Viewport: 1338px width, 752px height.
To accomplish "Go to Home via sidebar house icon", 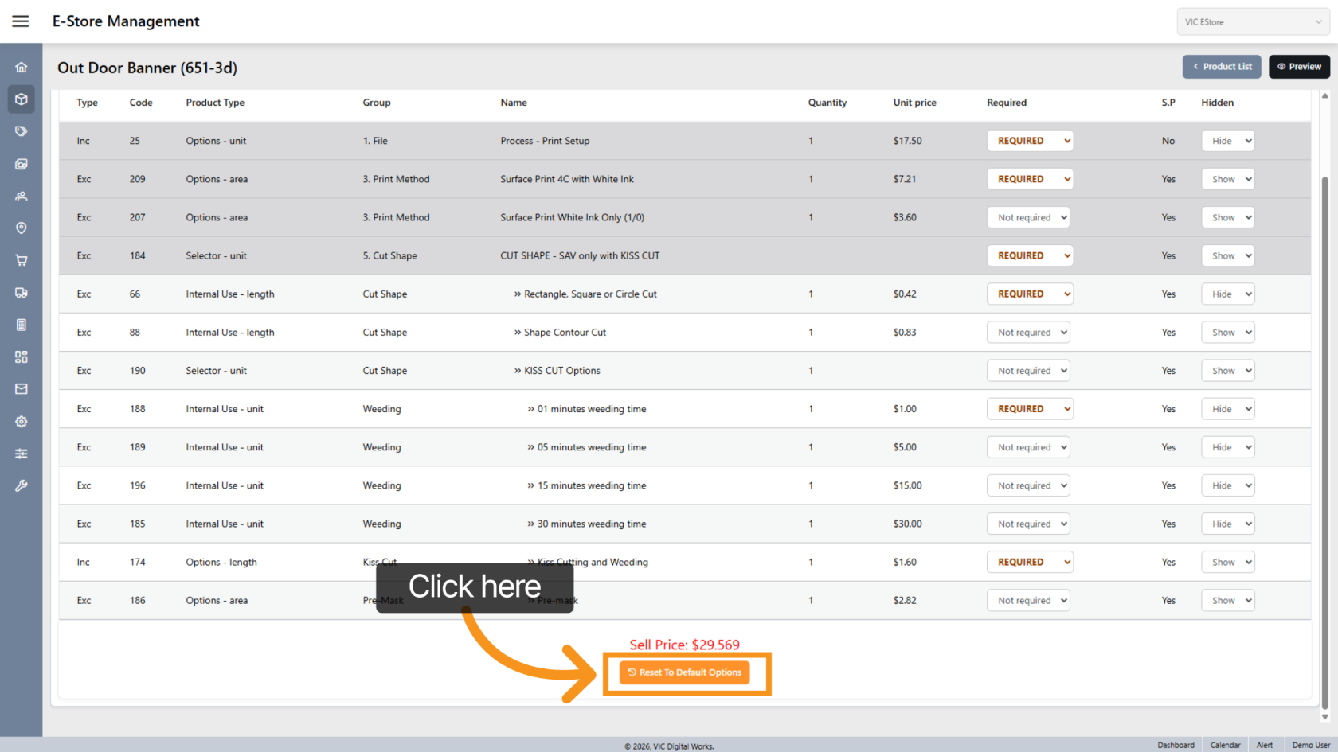I will [22, 68].
